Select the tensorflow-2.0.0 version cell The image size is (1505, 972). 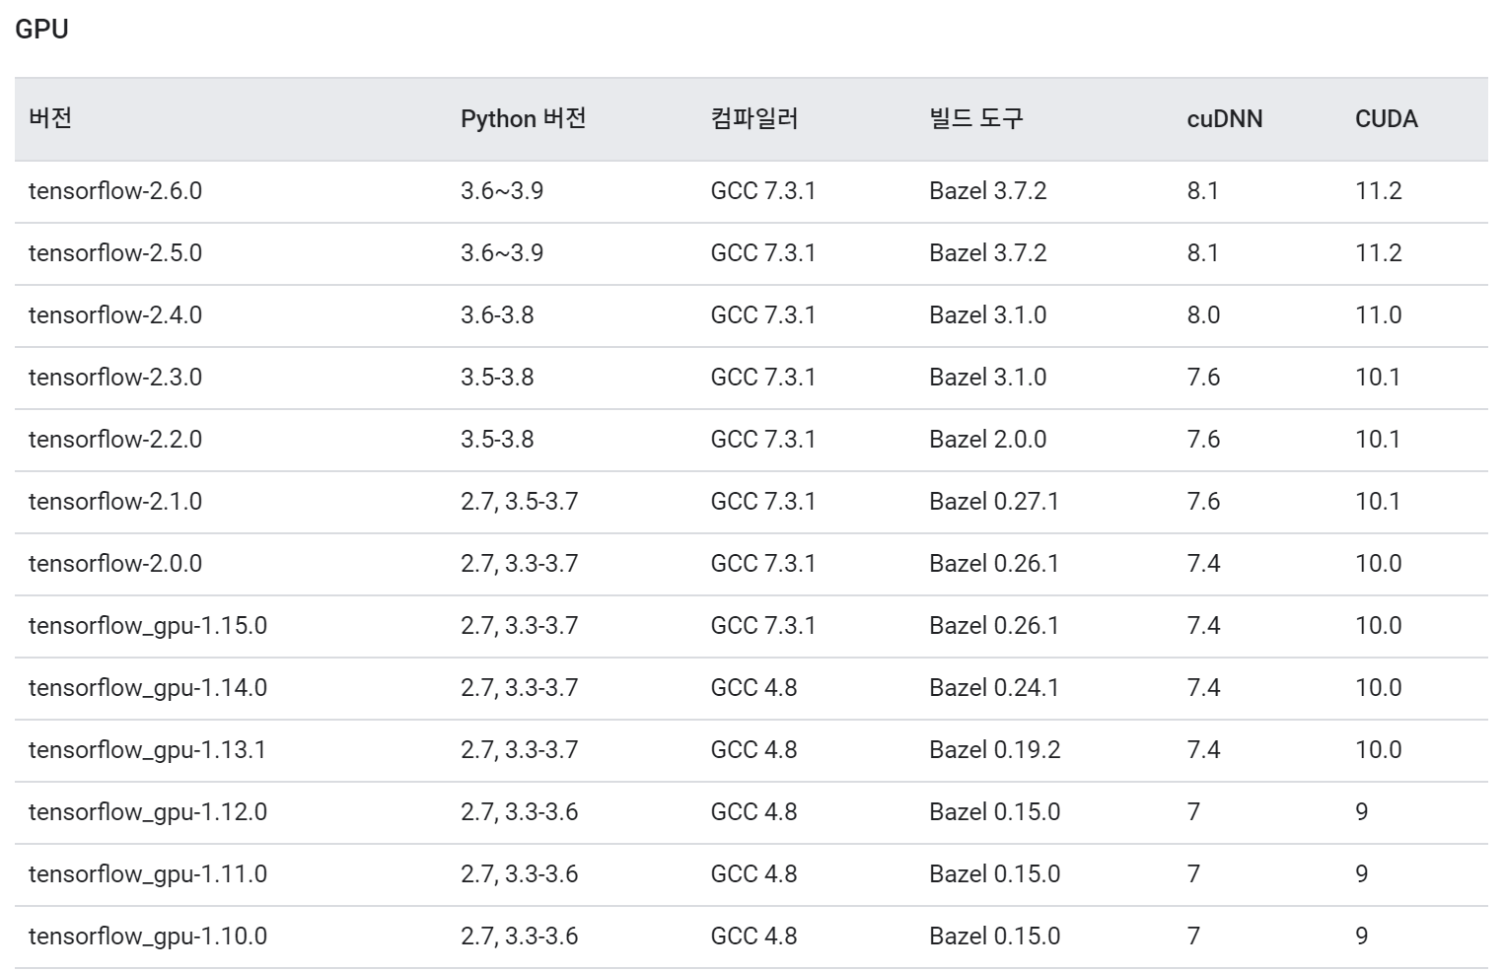[114, 564]
